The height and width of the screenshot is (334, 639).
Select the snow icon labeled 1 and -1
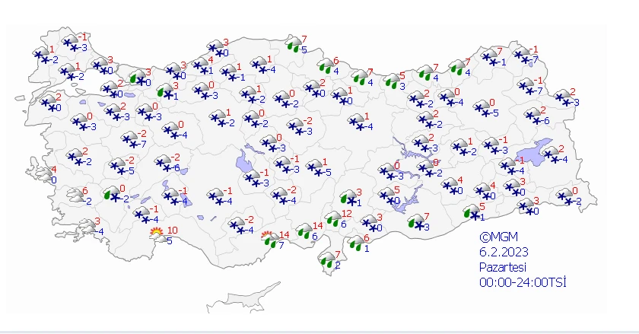tap(229, 72)
